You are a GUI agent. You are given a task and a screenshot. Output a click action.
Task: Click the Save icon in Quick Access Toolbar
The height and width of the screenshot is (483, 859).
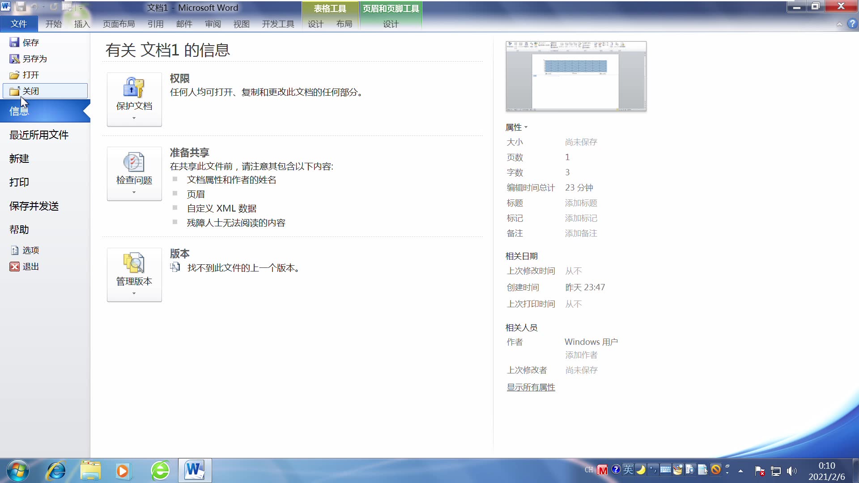pyautogui.click(x=21, y=7)
